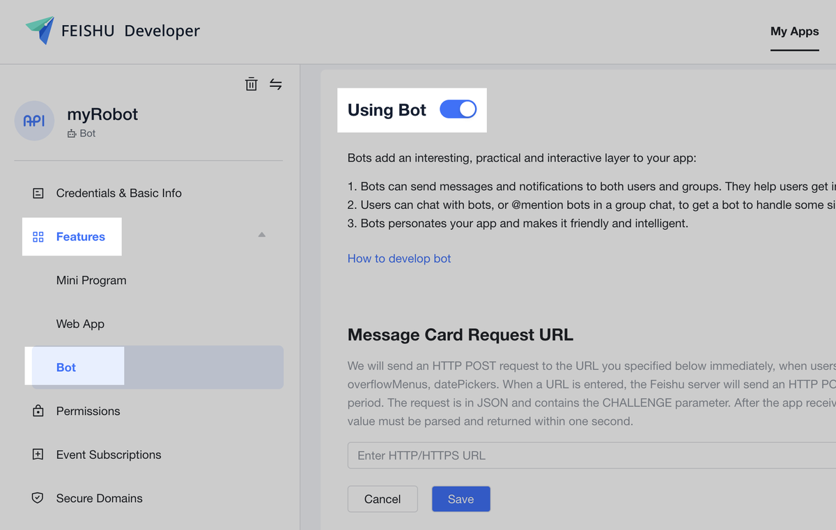Click the Cancel button
Viewport: 836px width, 530px height.
click(x=382, y=499)
